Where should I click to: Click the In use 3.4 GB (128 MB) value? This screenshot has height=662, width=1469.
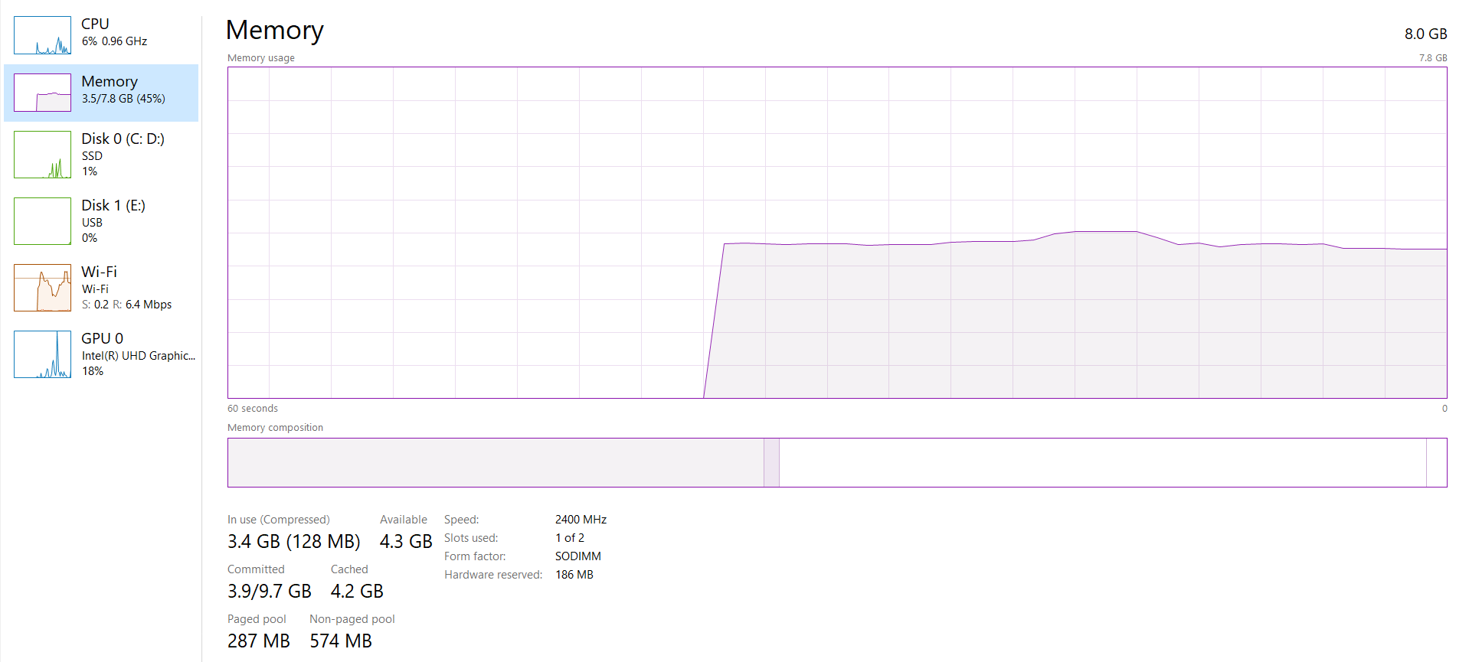tap(293, 542)
